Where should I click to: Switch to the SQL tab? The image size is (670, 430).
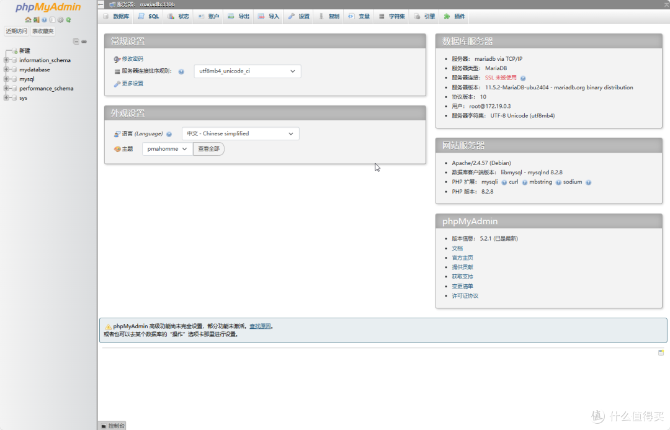pyautogui.click(x=149, y=16)
